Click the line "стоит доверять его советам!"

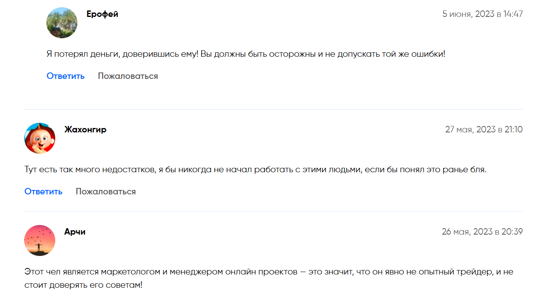[83, 285]
